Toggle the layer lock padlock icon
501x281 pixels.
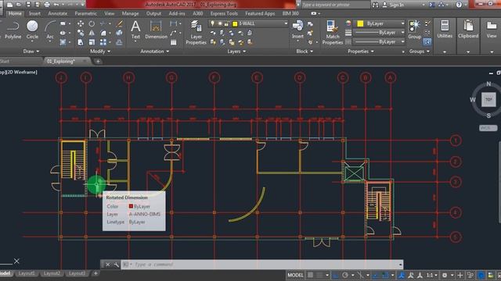click(226, 23)
